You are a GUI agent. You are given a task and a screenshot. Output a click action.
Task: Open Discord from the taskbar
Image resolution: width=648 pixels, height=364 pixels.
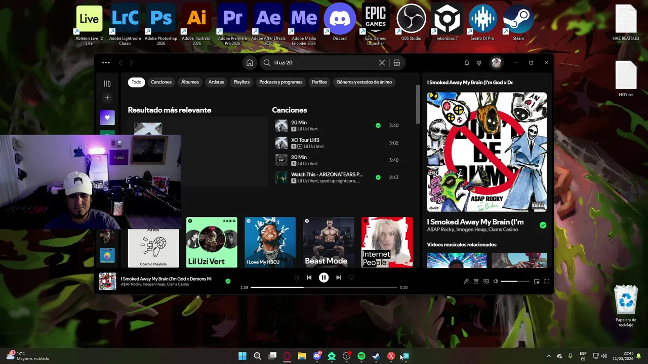tap(317, 356)
